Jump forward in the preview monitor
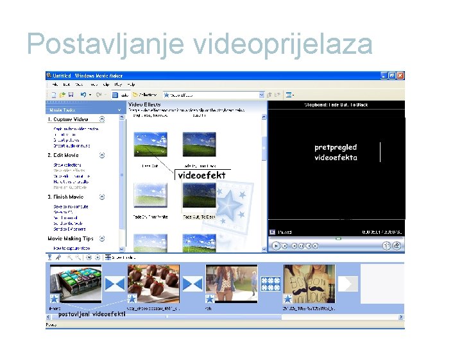Screen dimensions: 462x346 pos(316,246)
